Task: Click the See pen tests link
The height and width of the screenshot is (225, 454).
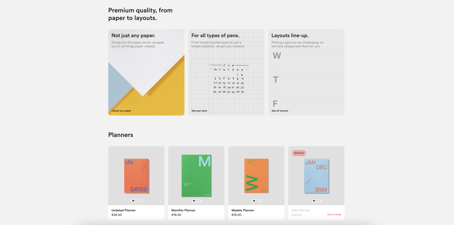Action: point(199,111)
